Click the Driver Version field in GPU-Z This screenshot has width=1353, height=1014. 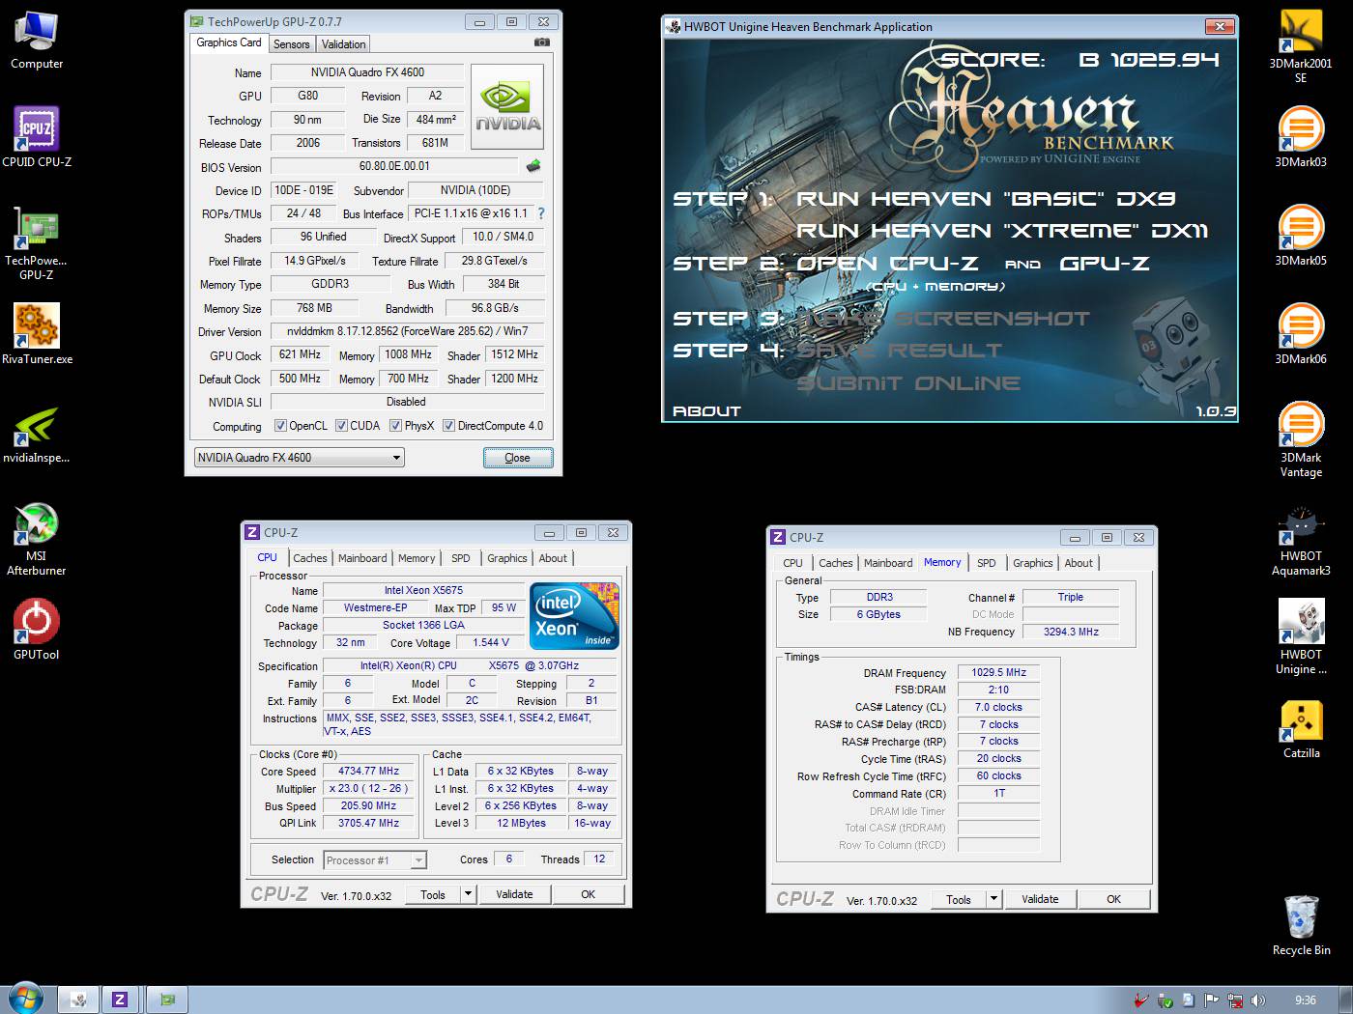tap(408, 331)
